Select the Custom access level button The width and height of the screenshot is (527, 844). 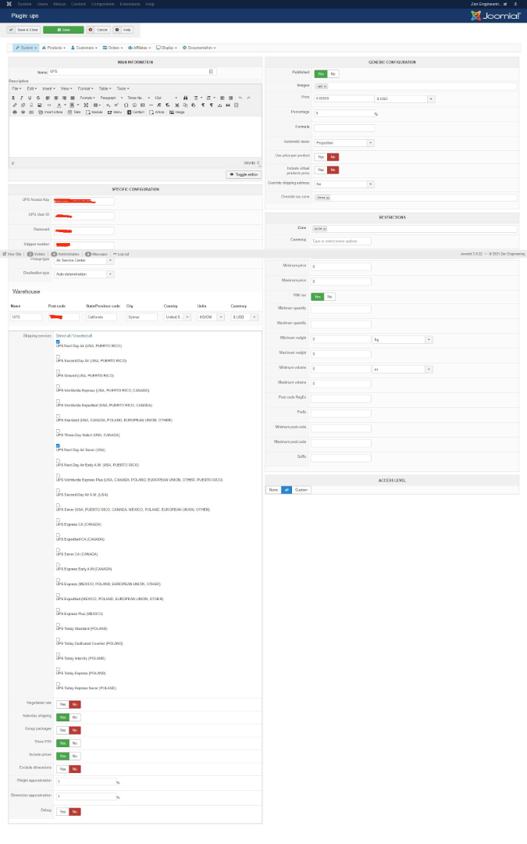pos(301,490)
